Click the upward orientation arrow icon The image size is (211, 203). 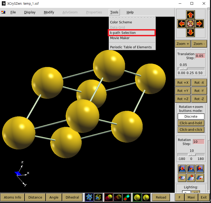coord(190,15)
